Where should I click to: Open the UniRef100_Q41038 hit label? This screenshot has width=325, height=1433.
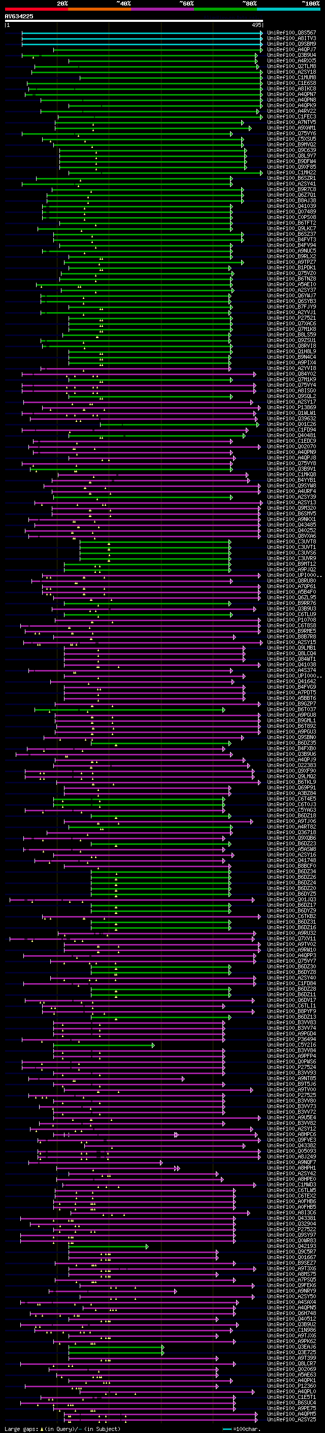point(291,664)
